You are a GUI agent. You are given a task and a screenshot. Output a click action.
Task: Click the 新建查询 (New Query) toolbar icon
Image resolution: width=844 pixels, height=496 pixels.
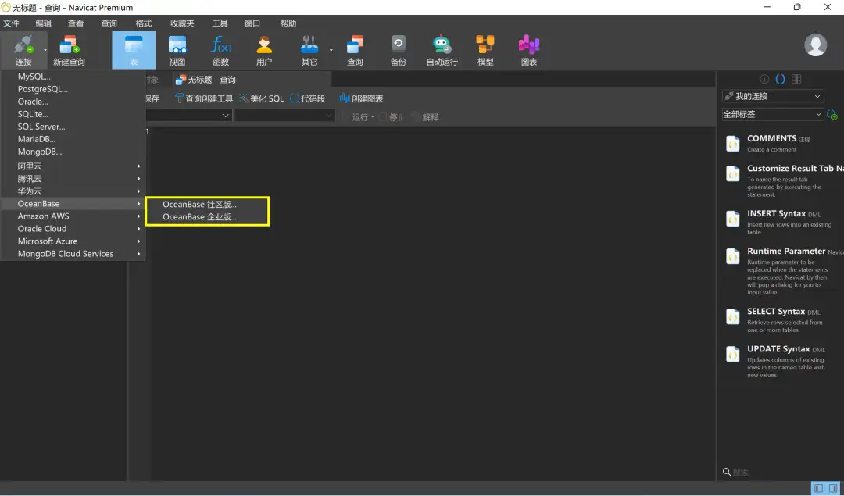click(x=69, y=44)
